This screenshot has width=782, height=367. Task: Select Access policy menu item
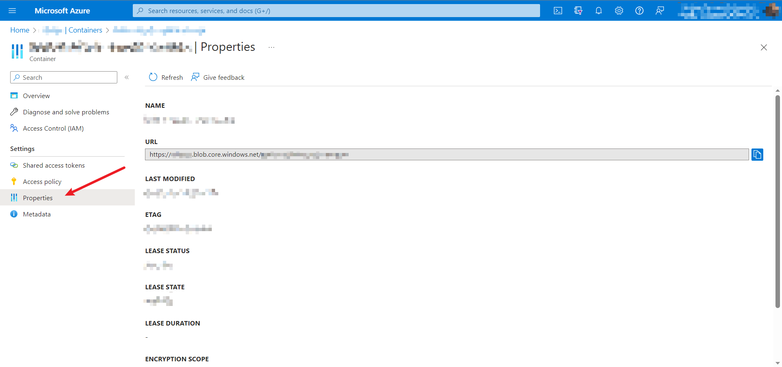coord(42,182)
